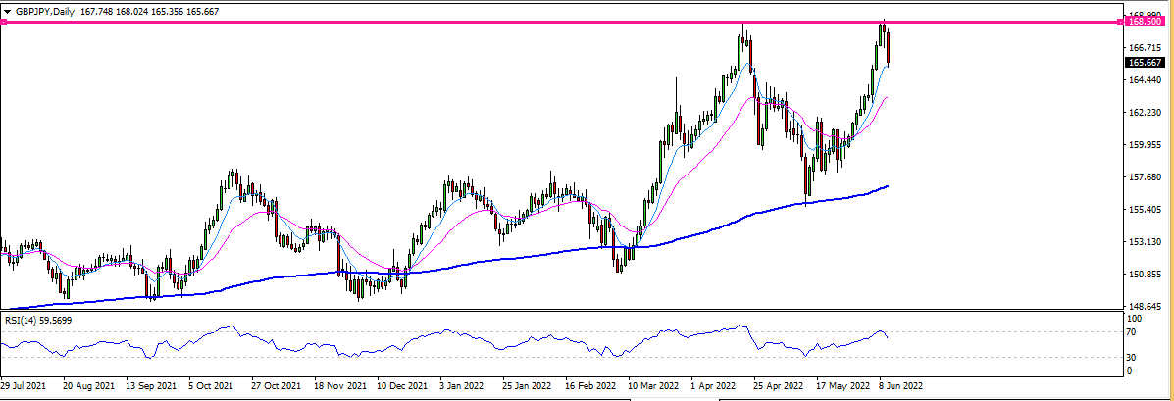Click the square handle at the pink line's left end
The image size is (1174, 401).
tap(2, 23)
